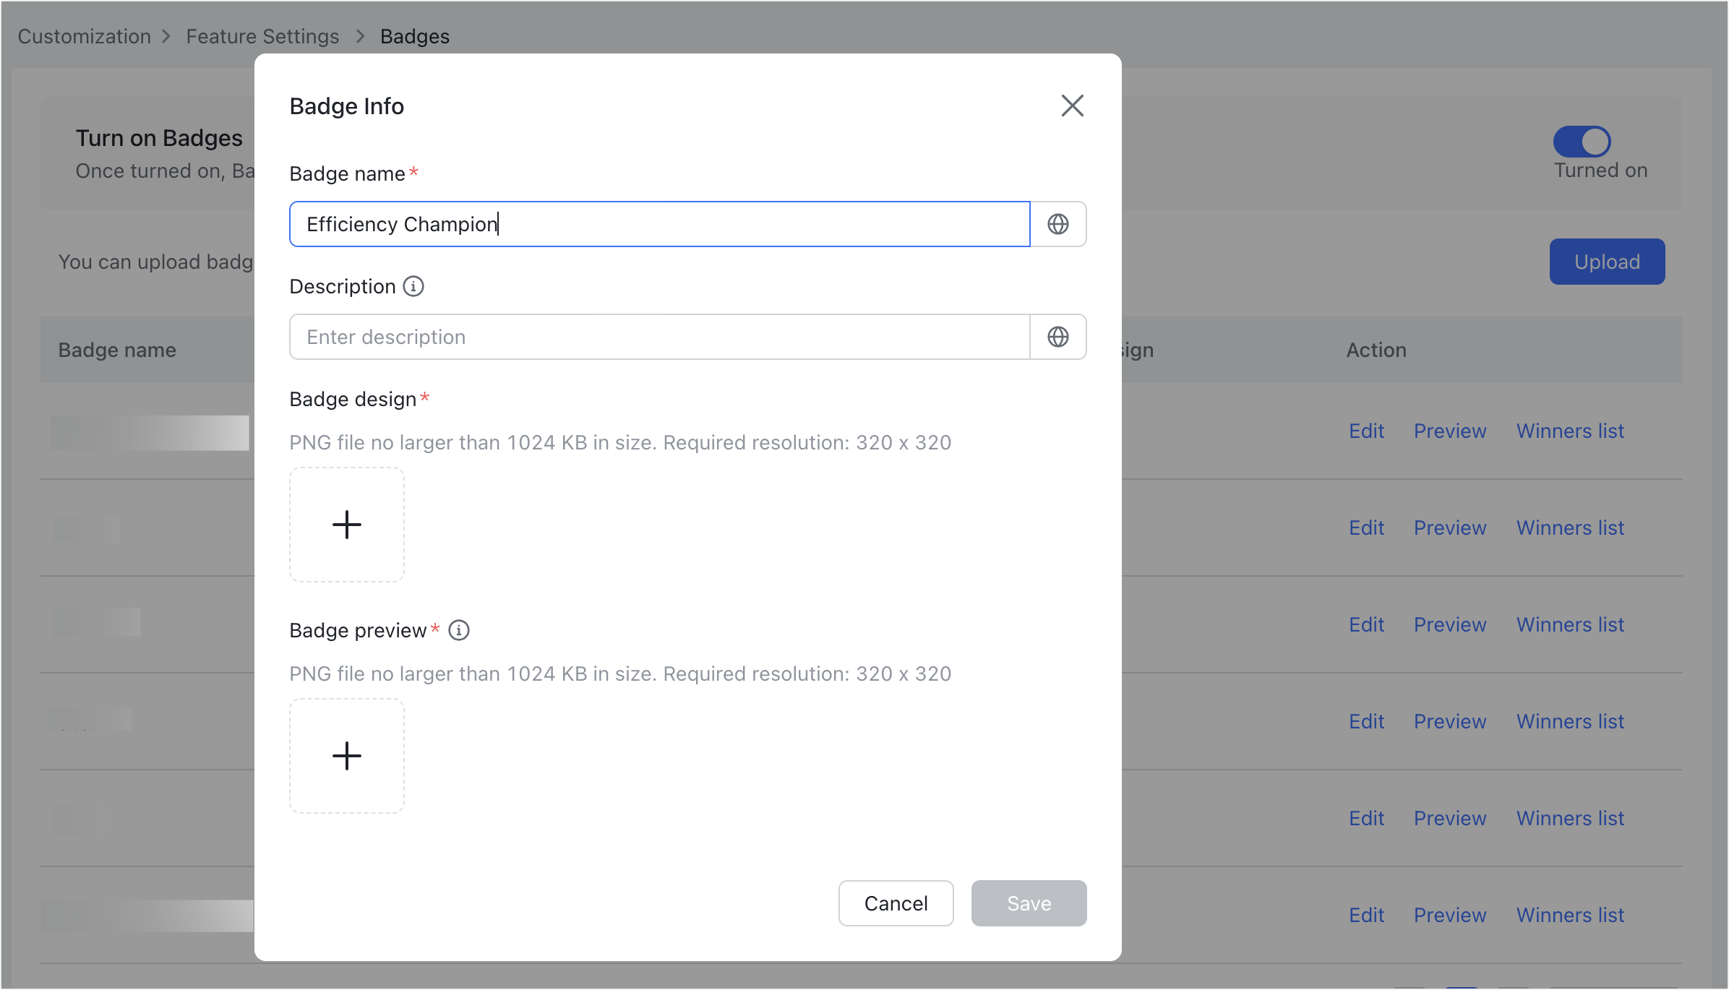
Task: Click the globe icon beside Badge name
Action: (1058, 224)
